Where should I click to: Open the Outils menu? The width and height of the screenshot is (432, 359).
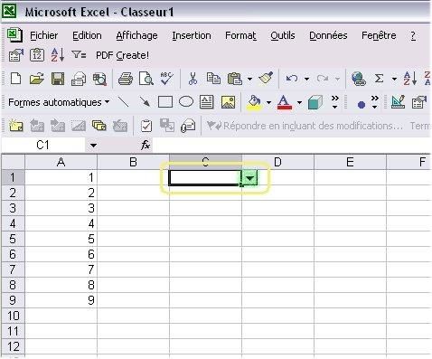tap(283, 35)
